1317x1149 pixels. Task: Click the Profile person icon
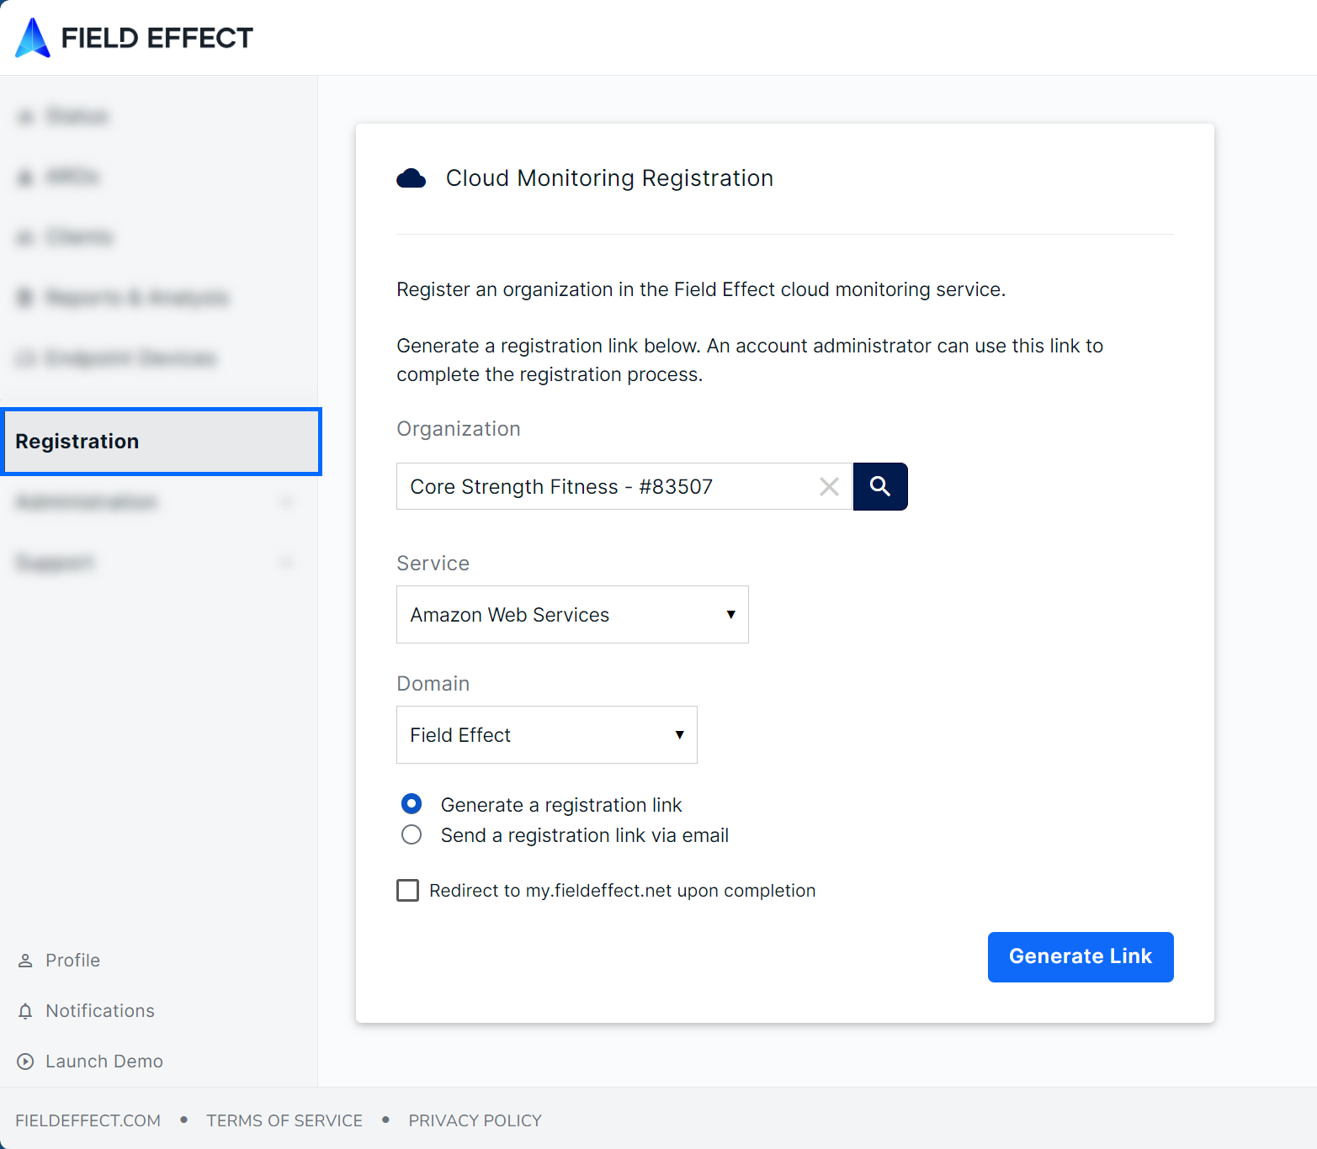[x=25, y=961]
